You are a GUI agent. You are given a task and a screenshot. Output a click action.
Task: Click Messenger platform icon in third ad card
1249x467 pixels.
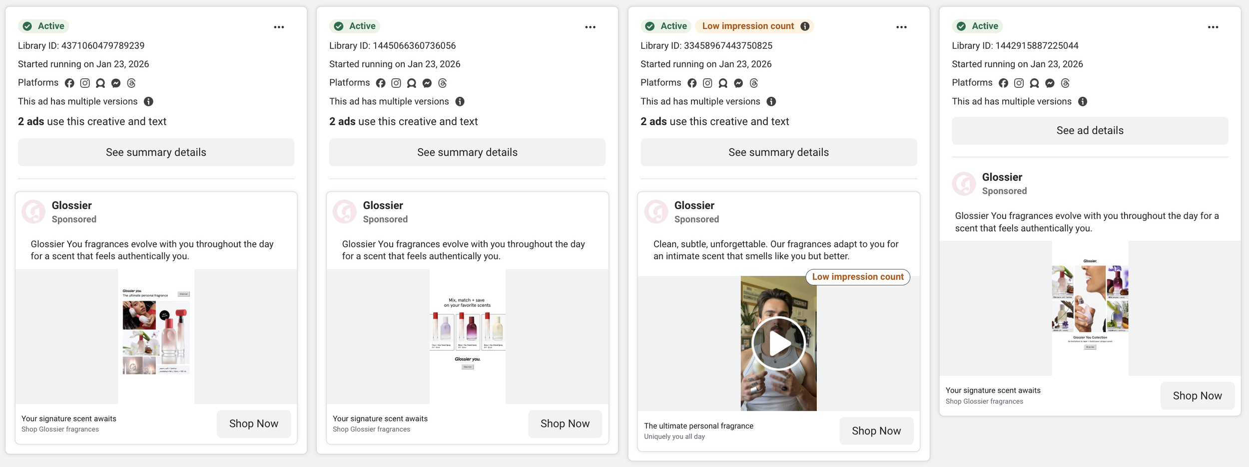coord(738,83)
